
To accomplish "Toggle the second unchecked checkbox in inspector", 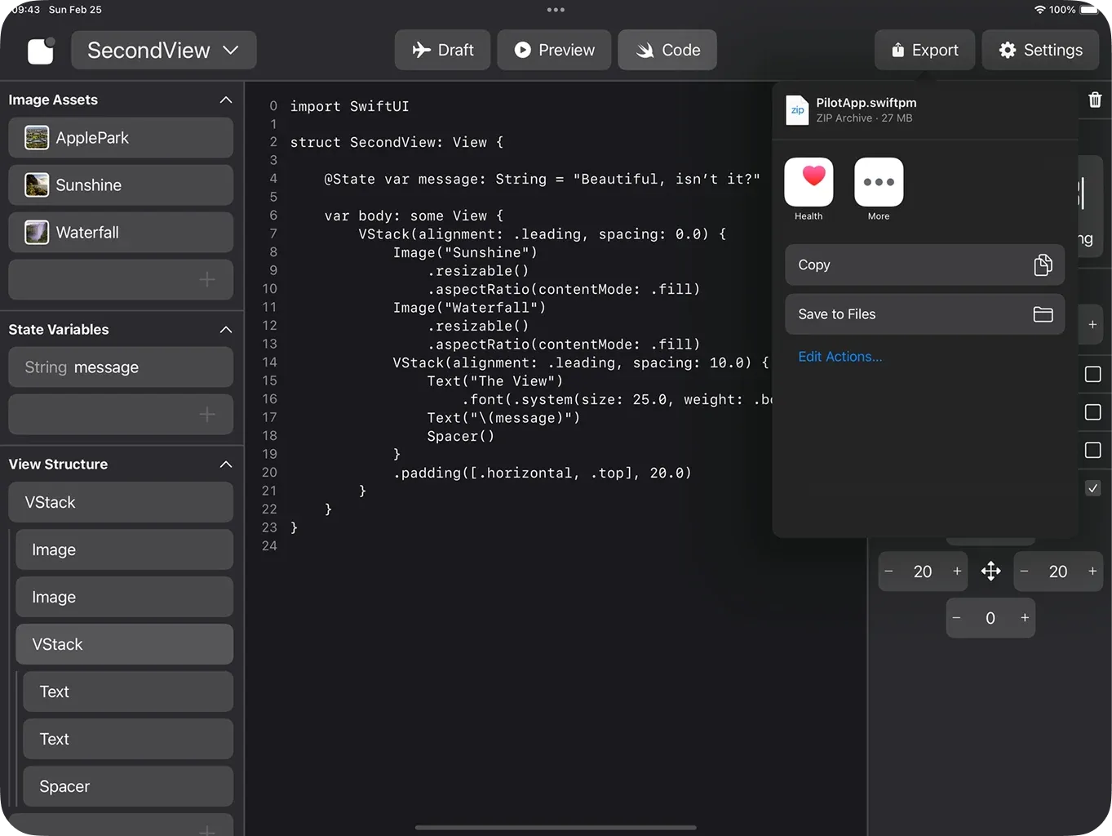I will click(1092, 412).
